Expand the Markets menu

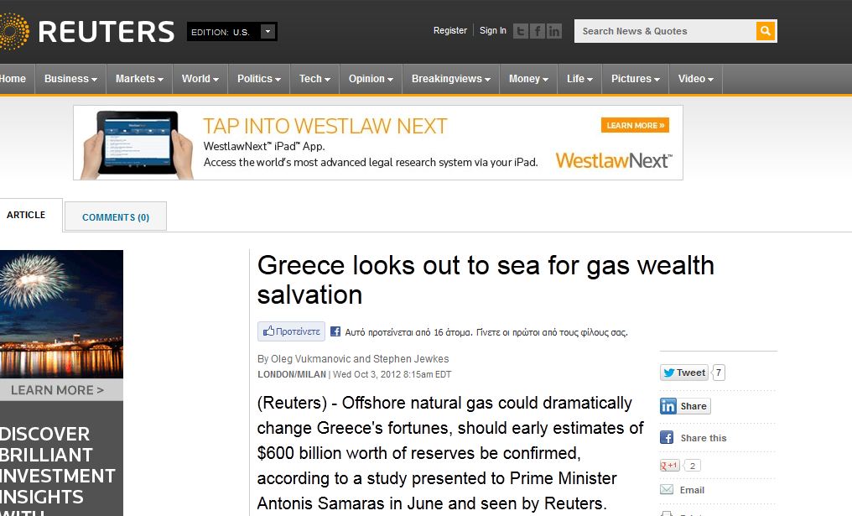pos(139,79)
